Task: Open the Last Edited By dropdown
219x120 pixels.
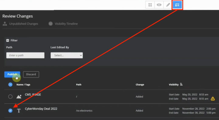Action: click(x=67, y=55)
